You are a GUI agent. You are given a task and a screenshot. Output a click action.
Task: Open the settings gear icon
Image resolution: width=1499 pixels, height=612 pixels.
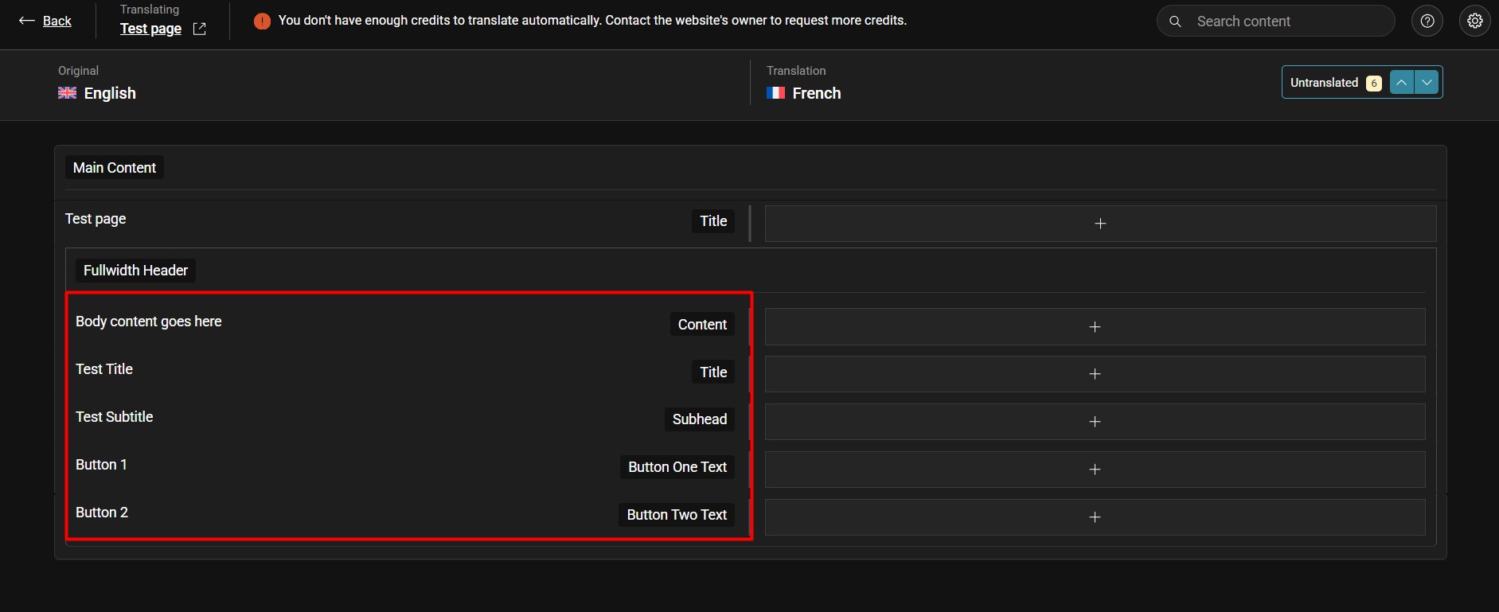[x=1475, y=21]
